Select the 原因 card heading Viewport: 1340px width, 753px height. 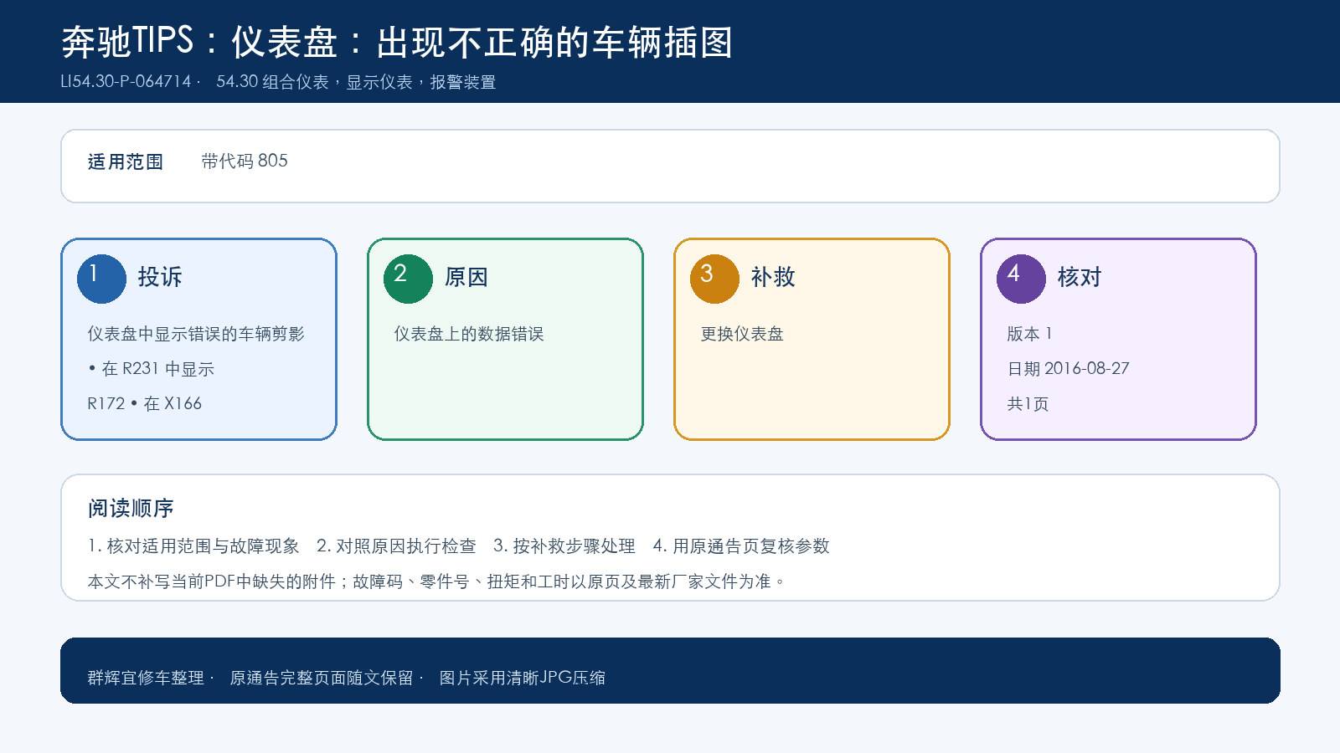(x=466, y=277)
